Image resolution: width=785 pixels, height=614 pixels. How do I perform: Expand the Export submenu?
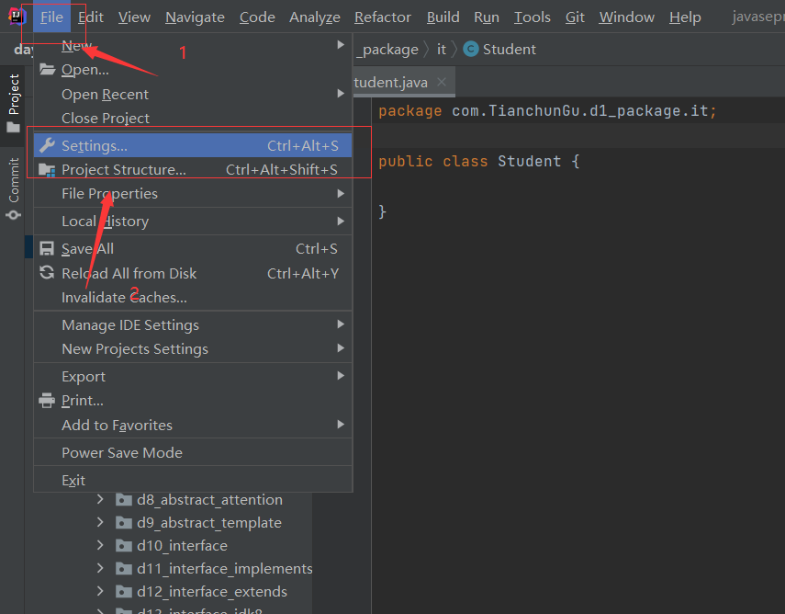pyautogui.click(x=193, y=377)
